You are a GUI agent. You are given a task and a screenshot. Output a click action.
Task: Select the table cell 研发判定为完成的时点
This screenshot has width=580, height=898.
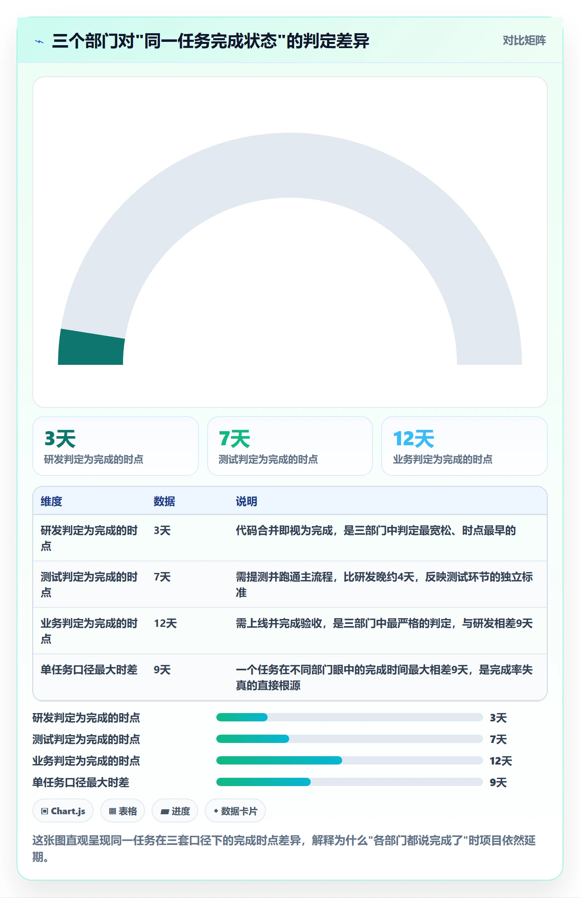tap(89, 538)
